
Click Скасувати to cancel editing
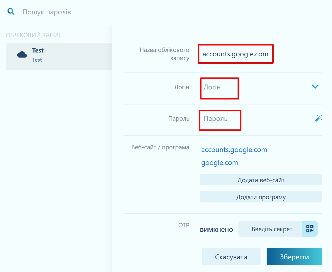pos(231,257)
